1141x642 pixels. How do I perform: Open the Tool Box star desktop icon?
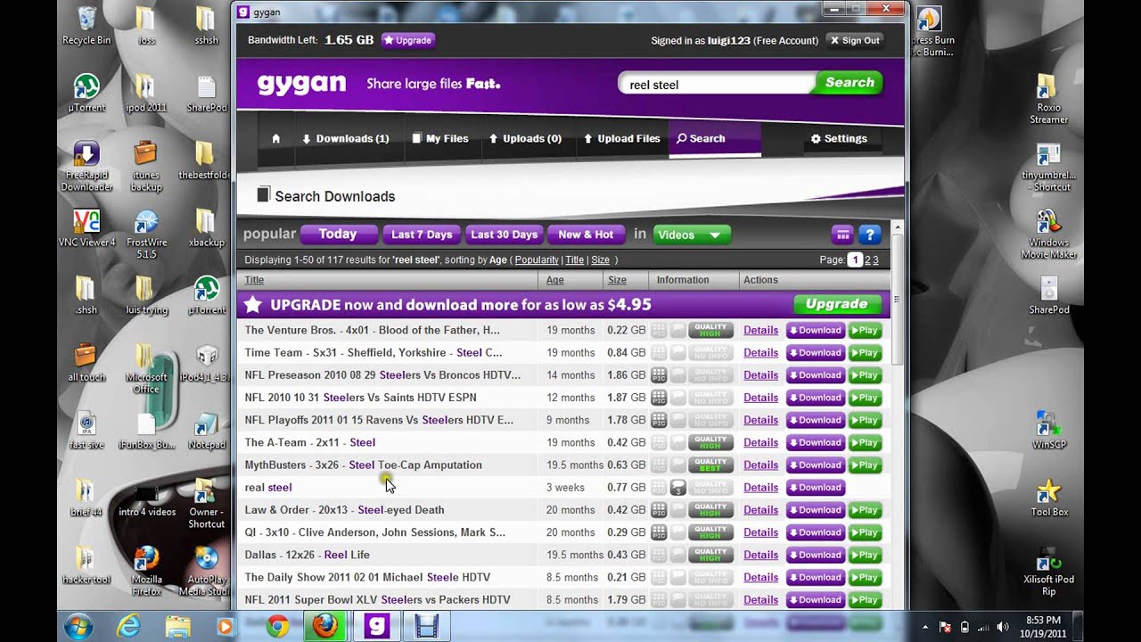[x=1048, y=498]
